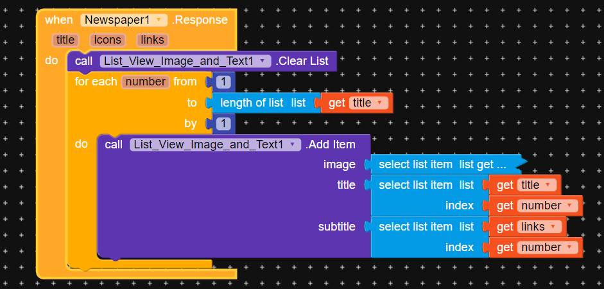Select the .Add Item call block label
This screenshot has height=289, width=604.
click(331, 144)
